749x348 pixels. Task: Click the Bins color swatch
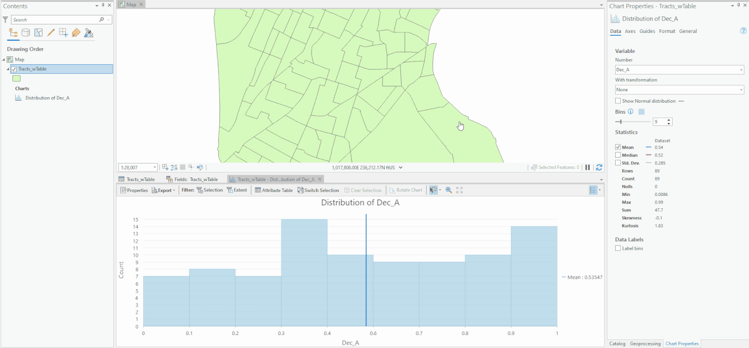(642, 112)
